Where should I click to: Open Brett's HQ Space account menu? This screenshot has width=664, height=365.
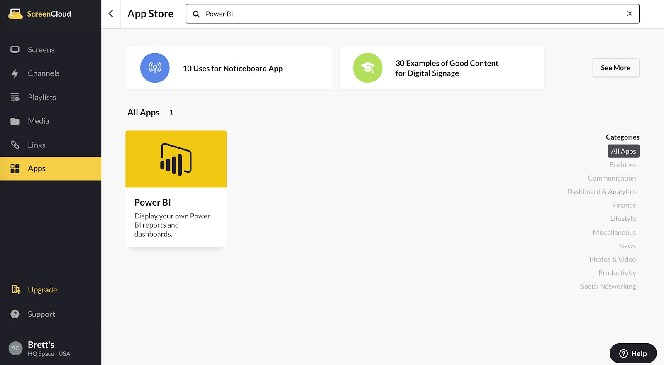click(x=51, y=348)
